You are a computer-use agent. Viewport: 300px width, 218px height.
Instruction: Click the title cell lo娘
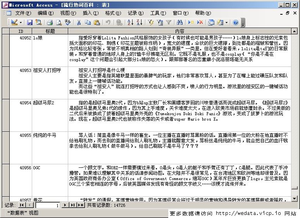click(x=50, y=50)
